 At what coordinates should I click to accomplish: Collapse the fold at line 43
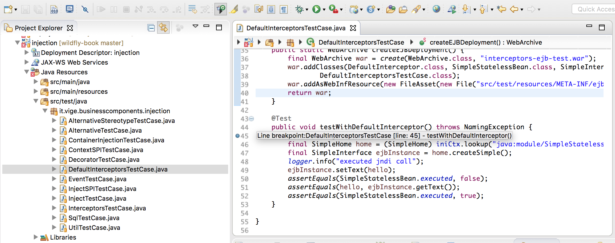click(251, 119)
